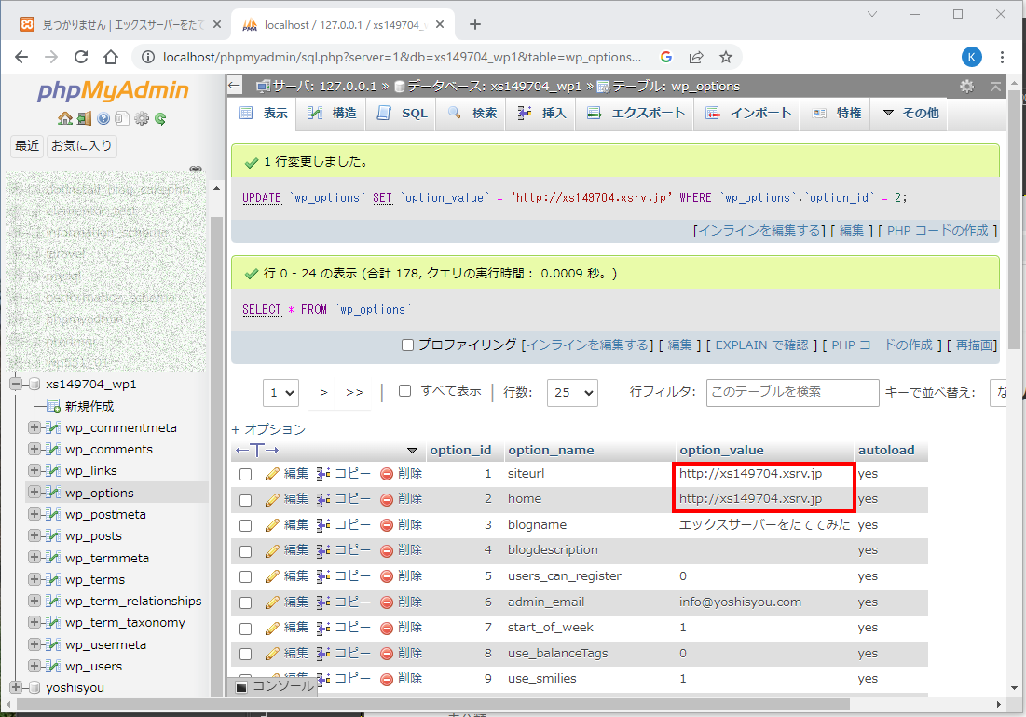
Task: Open the その他 more menu
Action: pyautogui.click(x=910, y=113)
